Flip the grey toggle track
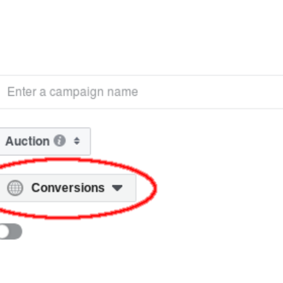This screenshot has height=283, width=283. 11,232
